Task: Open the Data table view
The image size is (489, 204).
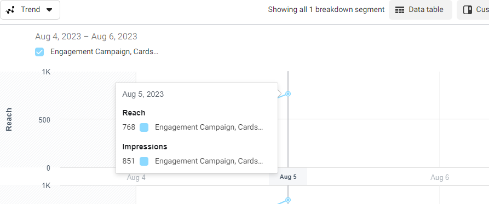Action: pyautogui.click(x=421, y=10)
